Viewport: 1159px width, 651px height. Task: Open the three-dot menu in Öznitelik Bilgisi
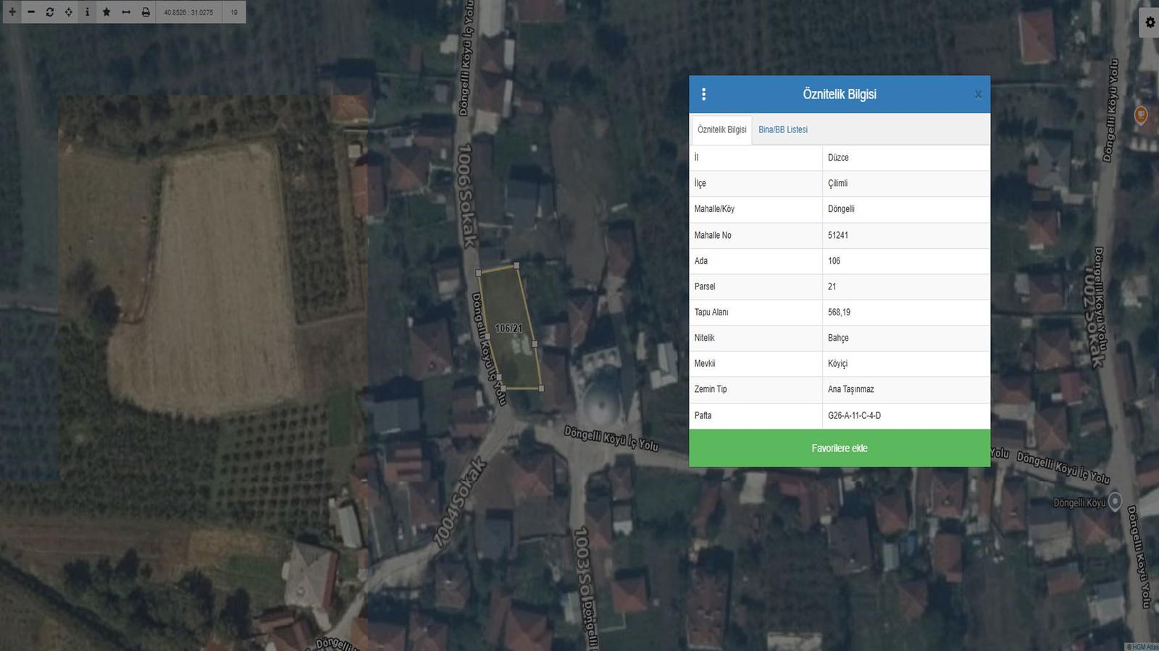point(703,94)
